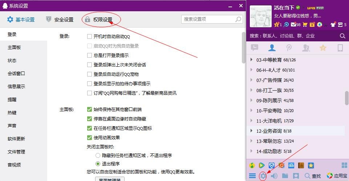
Task: Uncheck 停靠在桌面边缘时自动隐藏
Action: (x=89, y=119)
